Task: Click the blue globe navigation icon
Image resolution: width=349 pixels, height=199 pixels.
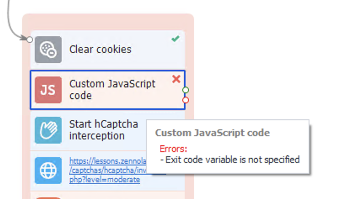Action: pyautogui.click(x=48, y=170)
